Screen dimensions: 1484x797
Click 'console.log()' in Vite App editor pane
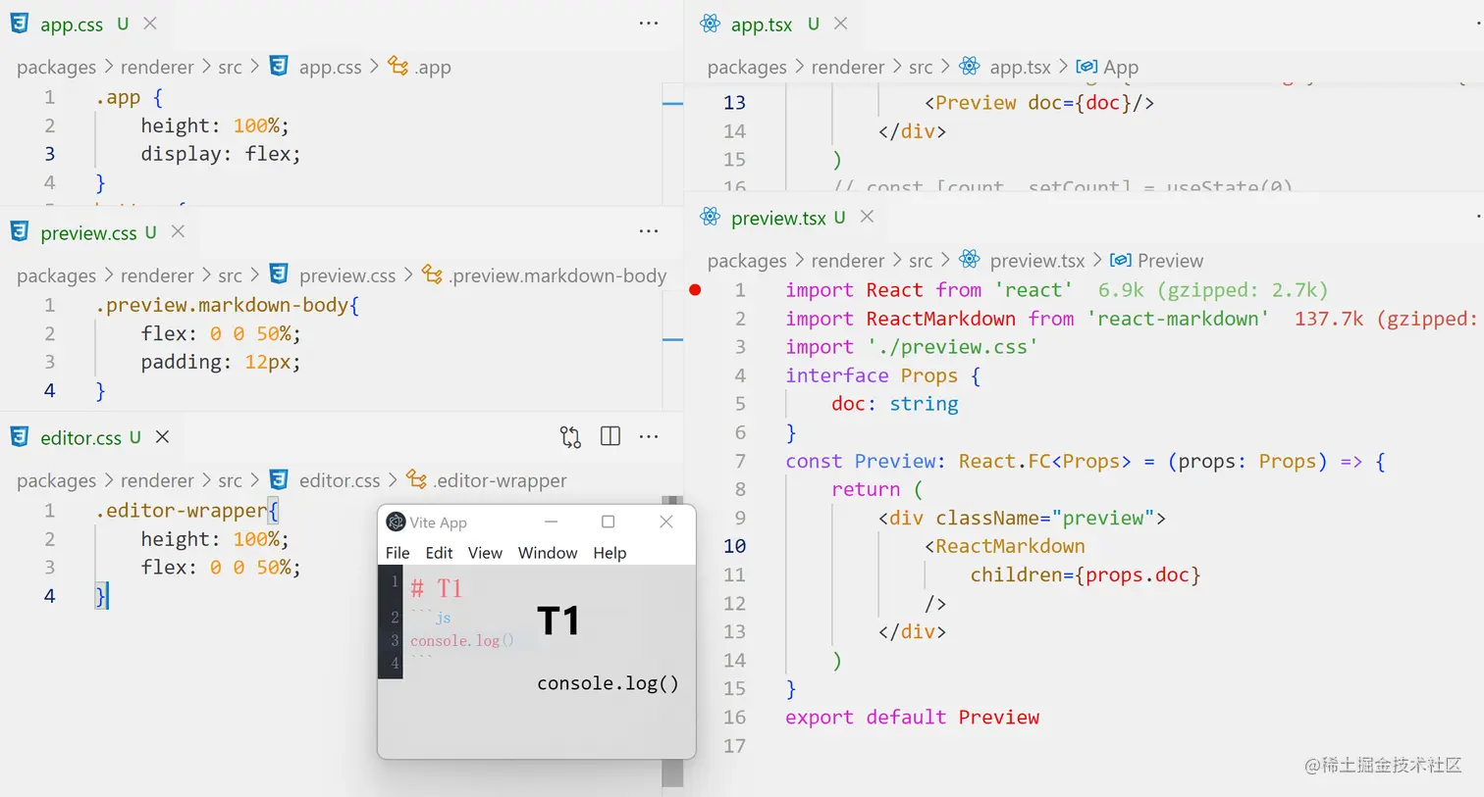point(461,640)
